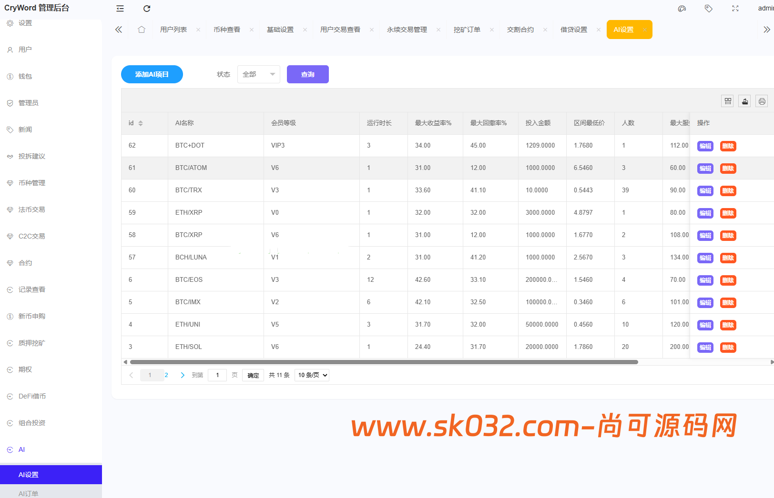This screenshot has height=498, width=774.
Task: Click the horizontal table scrollbar
Action: click(x=384, y=362)
